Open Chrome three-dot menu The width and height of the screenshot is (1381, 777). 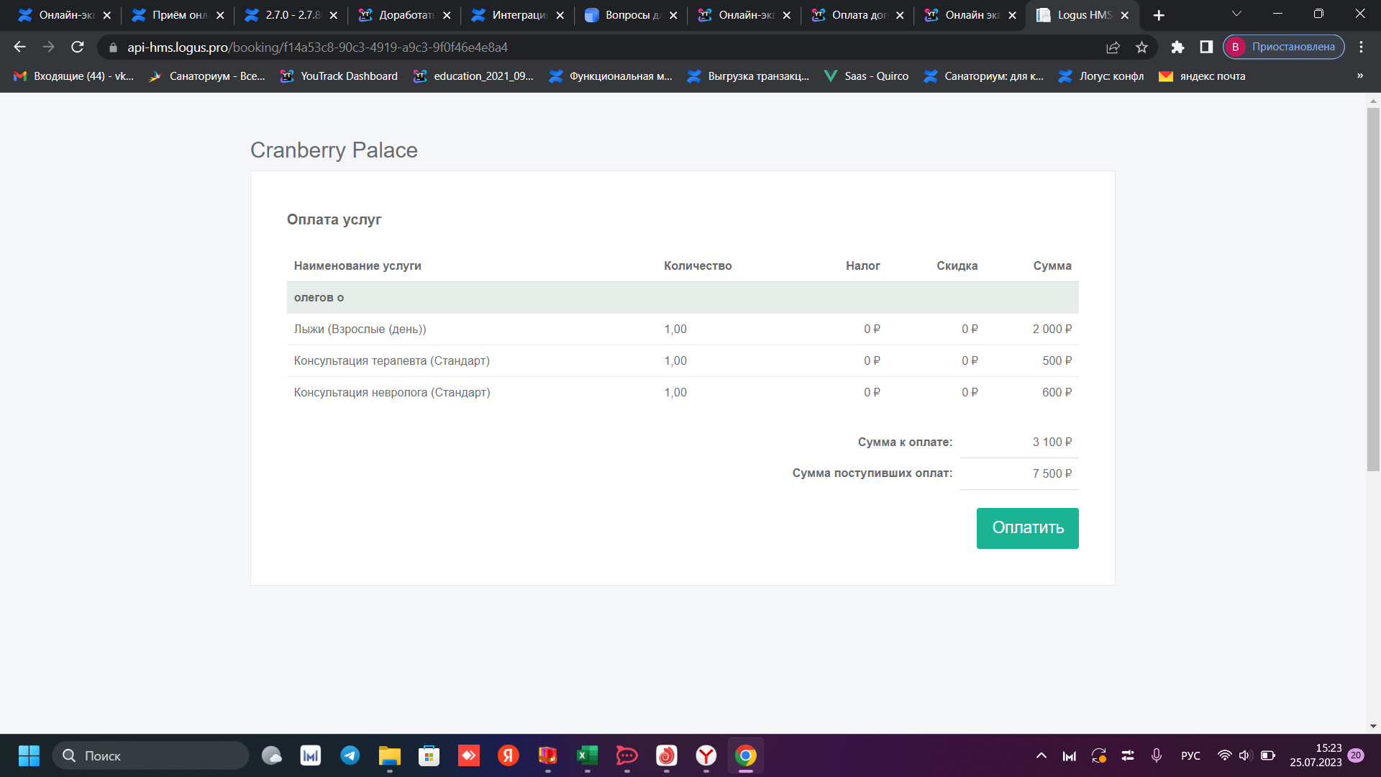(x=1361, y=47)
